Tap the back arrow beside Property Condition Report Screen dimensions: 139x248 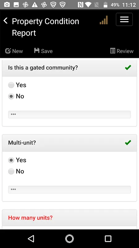6,21
